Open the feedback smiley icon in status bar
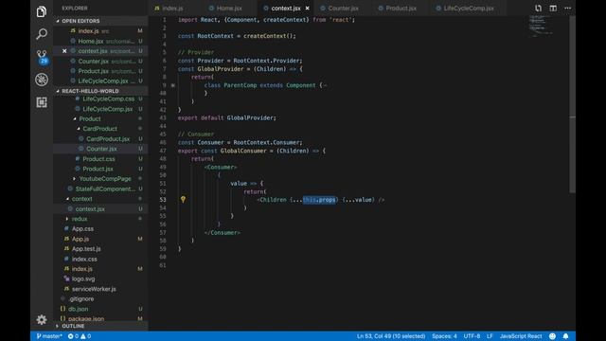Image resolution: width=606 pixels, height=341 pixels. (x=552, y=336)
